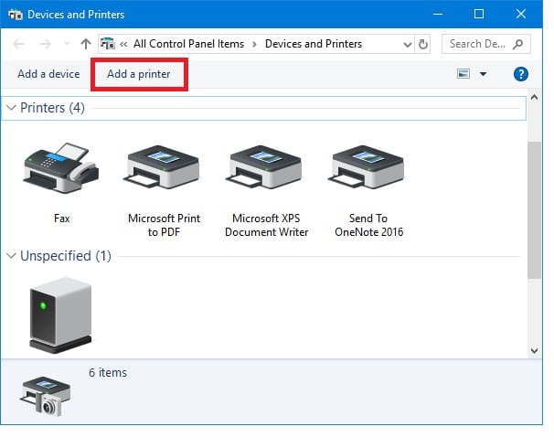Click Devices and Printers breadcrumb
The width and height of the screenshot is (554, 448).
[x=314, y=44]
